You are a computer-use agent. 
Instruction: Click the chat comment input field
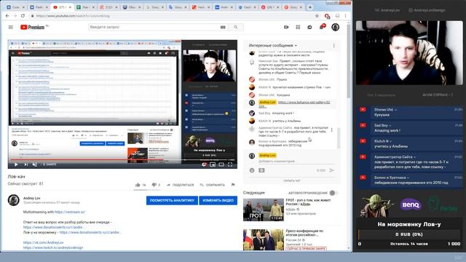(x=296, y=162)
